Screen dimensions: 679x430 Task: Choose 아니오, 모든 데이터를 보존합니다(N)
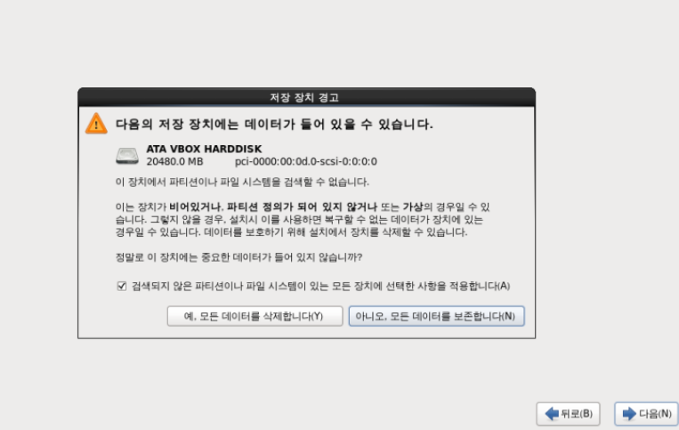point(436,316)
